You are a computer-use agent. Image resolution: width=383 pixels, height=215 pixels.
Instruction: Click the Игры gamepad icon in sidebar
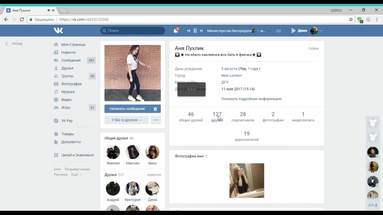pyautogui.click(x=56, y=107)
